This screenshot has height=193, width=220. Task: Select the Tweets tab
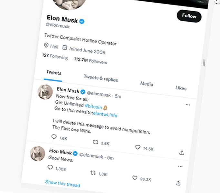54,73
